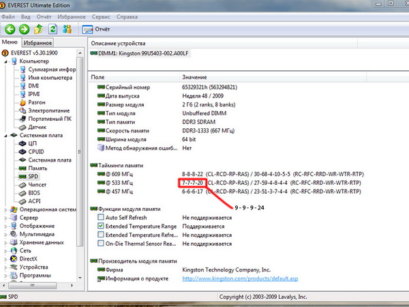Expand the DirectX tree node
The image size is (409, 307).
[x=5, y=259]
